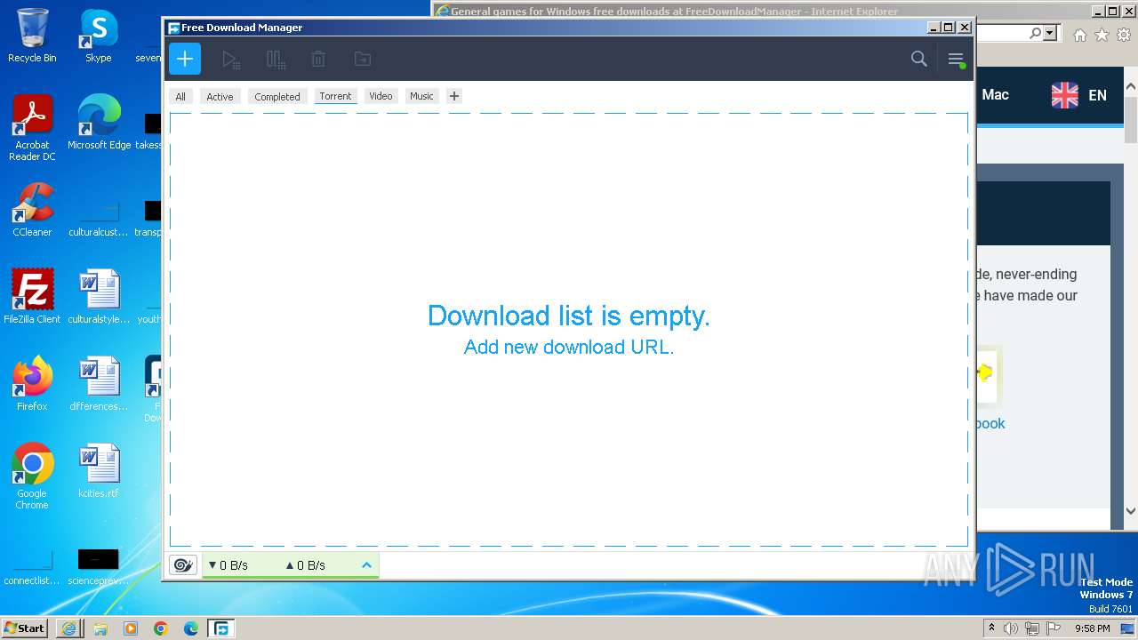The image size is (1138, 640).
Task: Open the hamburger main menu
Action: [956, 60]
